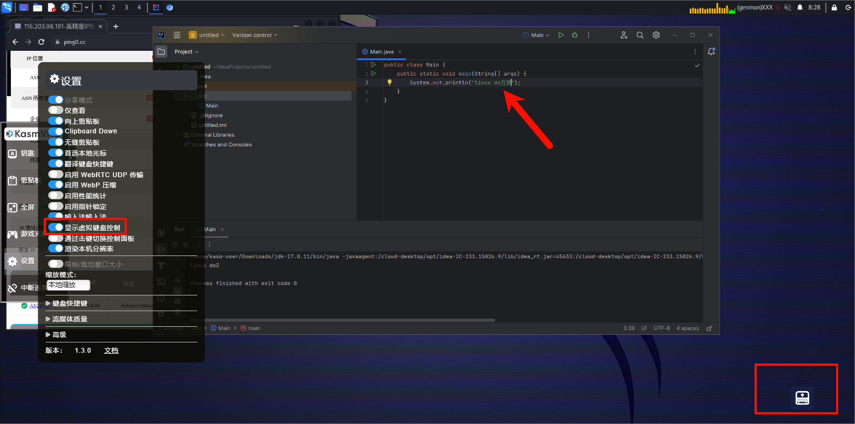Open Search Everywhere magnifier icon
This screenshot has width=855, height=424.
point(640,35)
